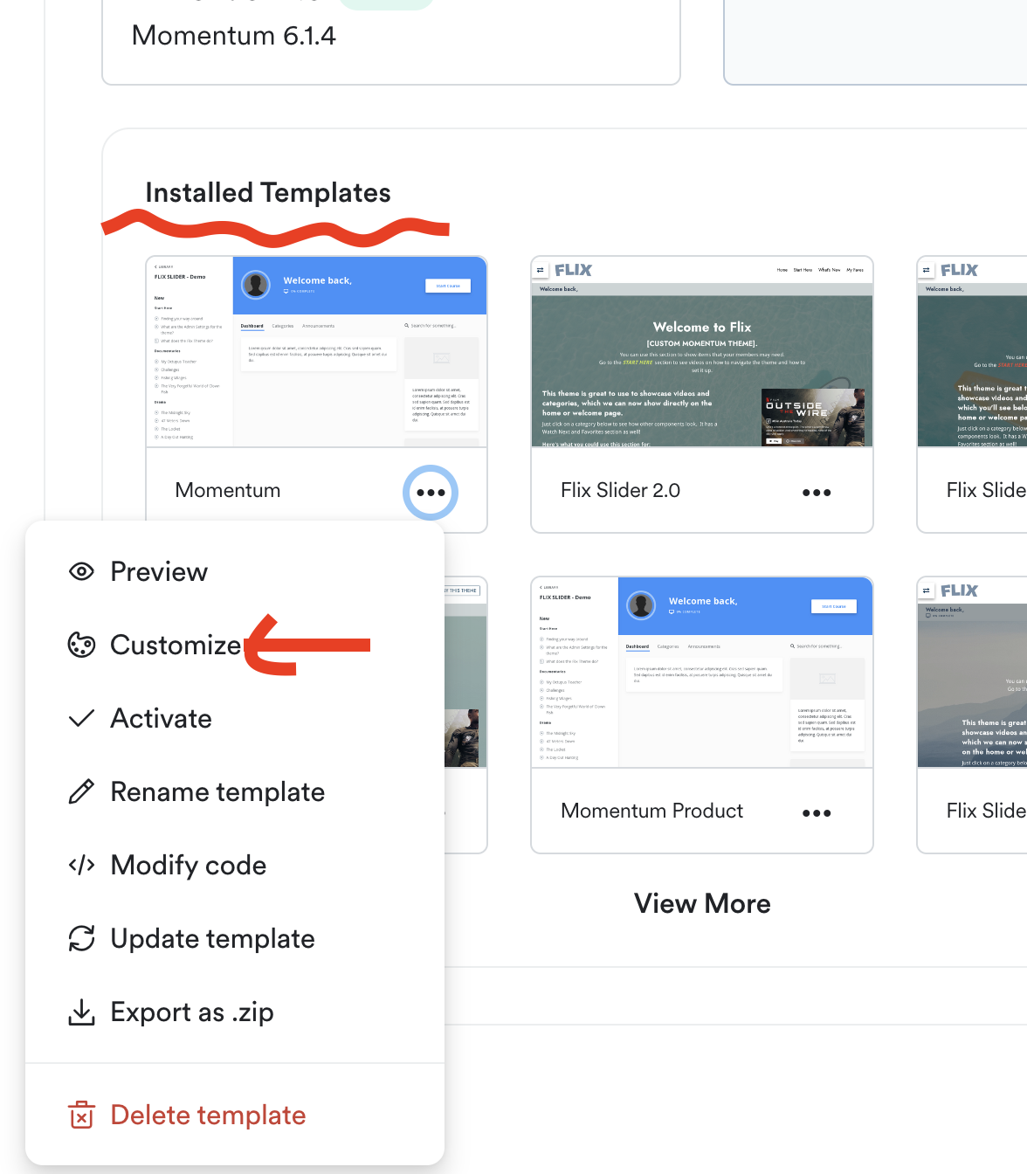The height and width of the screenshot is (1174, 1027).
Task: Click the code brackets icon beside Modify code
Action: click(81, 866)
